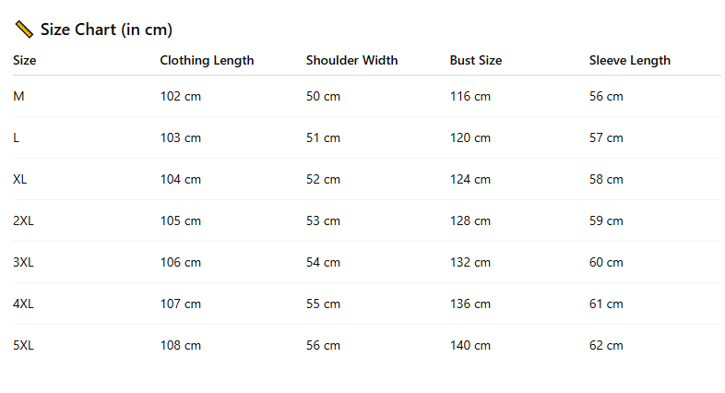Click the 107 cm clothing length cell
The image size is (725, 393).
coord(181,304)
